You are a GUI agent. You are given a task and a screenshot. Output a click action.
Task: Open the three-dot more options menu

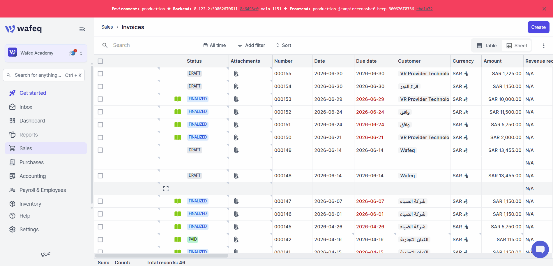543,45
